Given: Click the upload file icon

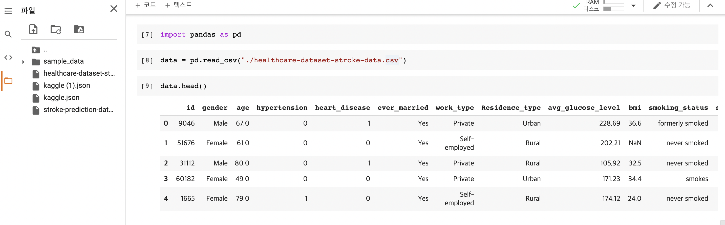Looking at the screenshot, I should tap(33, 30).
